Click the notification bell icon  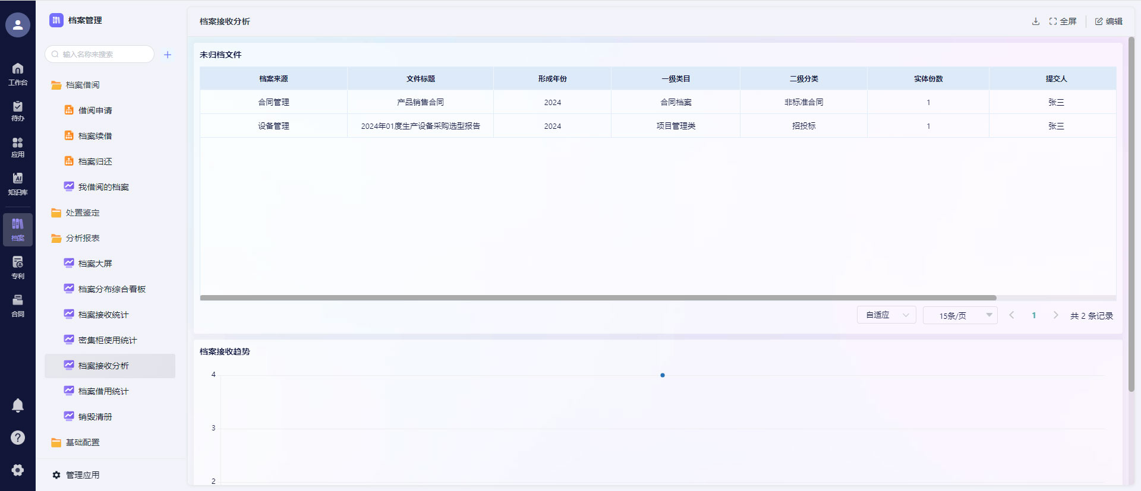tap(18, 406)
